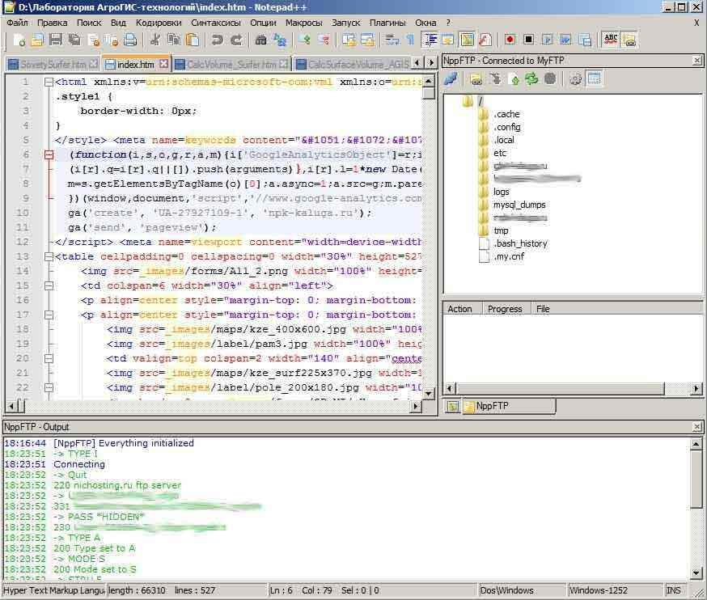
Task: Click the ABC spell-check toolbar icon
Action: click(611, 40)
